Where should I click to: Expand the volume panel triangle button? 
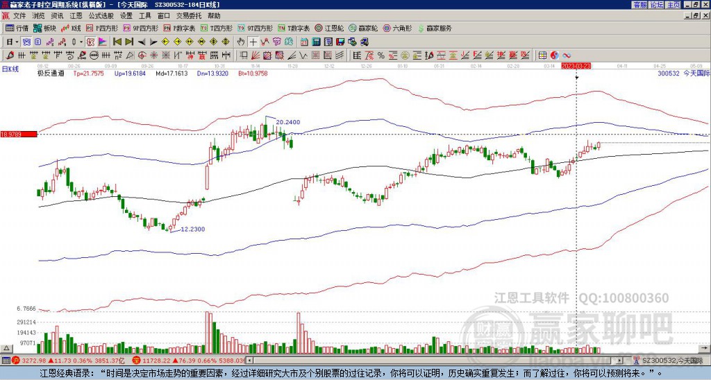pos(6,348)
